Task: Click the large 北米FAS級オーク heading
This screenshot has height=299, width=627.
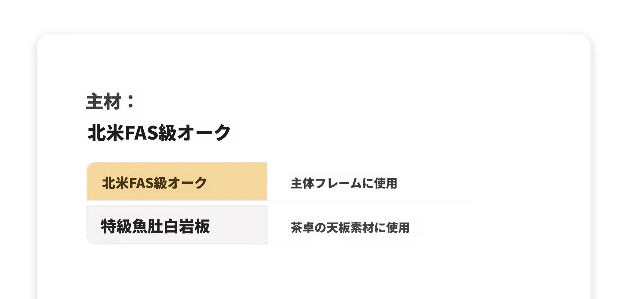Action: coord(159,133)
